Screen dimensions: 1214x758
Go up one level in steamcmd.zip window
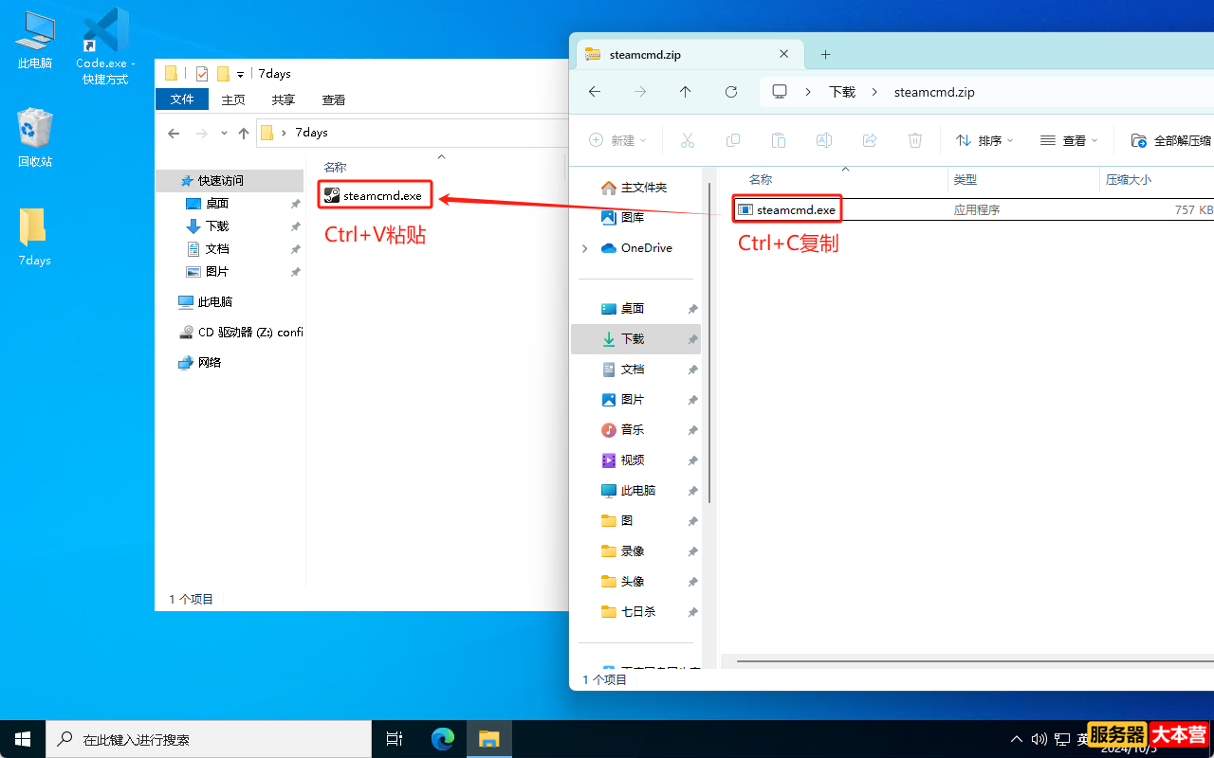coord(686,92)
